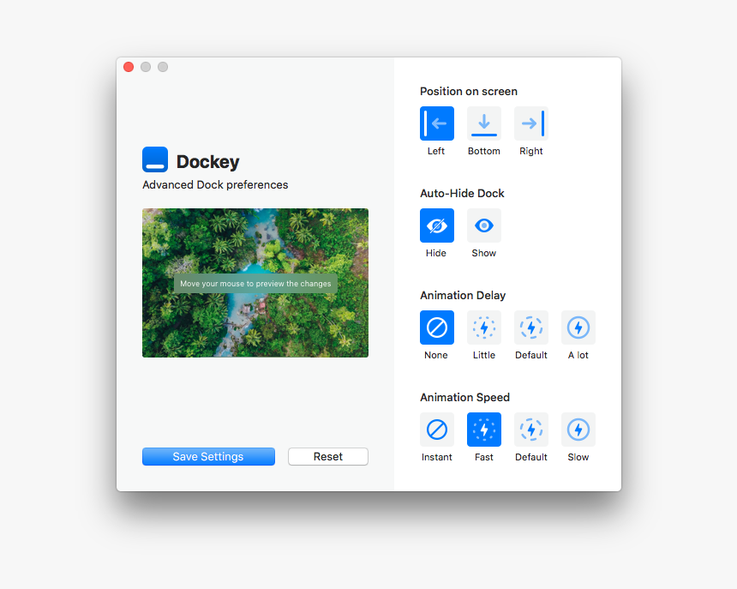Close the Dockey window with red button
The width and height of the screenshot is (737, 589).
pos(129,67)
